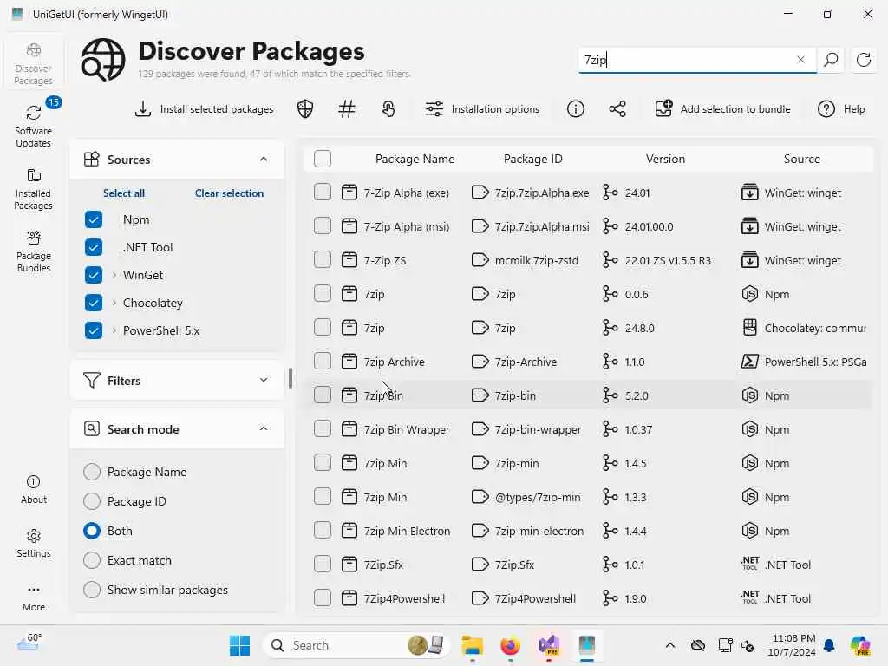Screen dimensions: 888x666
Task: Expand the PowerShell 5.x source tree
Action: (x=114, y=330)
